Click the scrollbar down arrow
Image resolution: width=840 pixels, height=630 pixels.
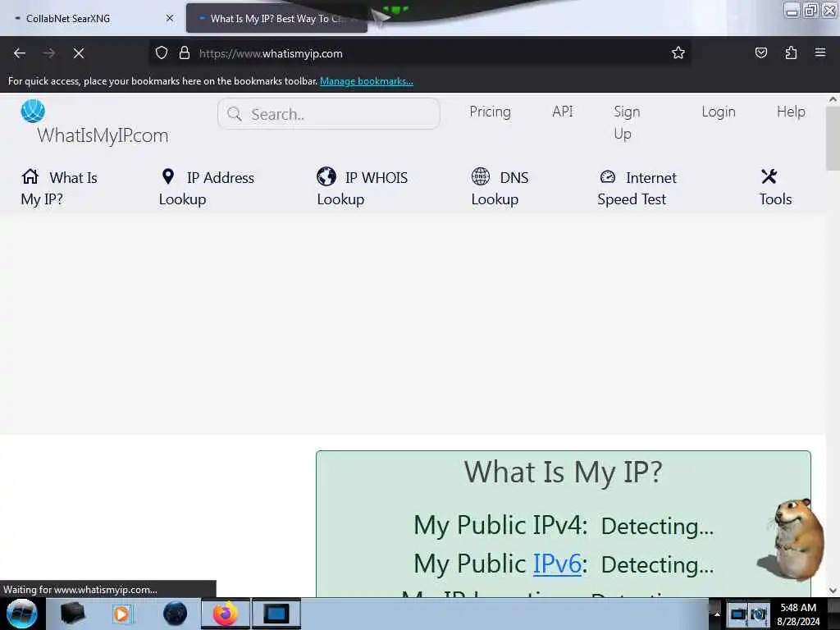coord(833,591)
